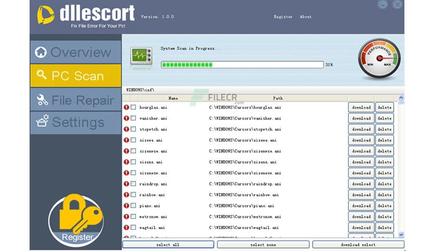Click the scroll up arrow of file list
Screen dimensions: 435x251
tap(401, 98)
